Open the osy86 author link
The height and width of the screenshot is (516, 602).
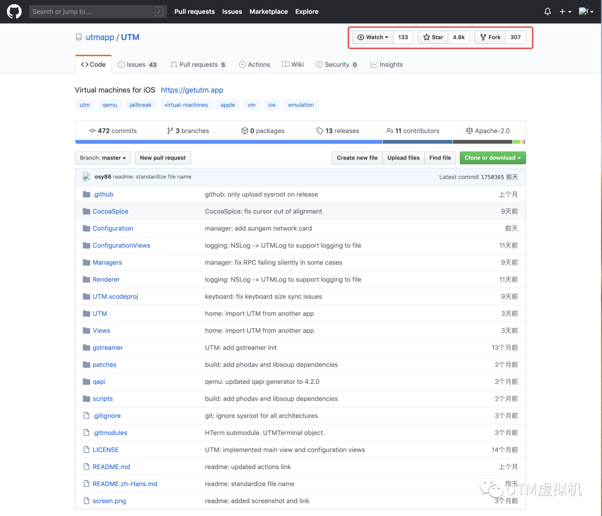(103, 177)
